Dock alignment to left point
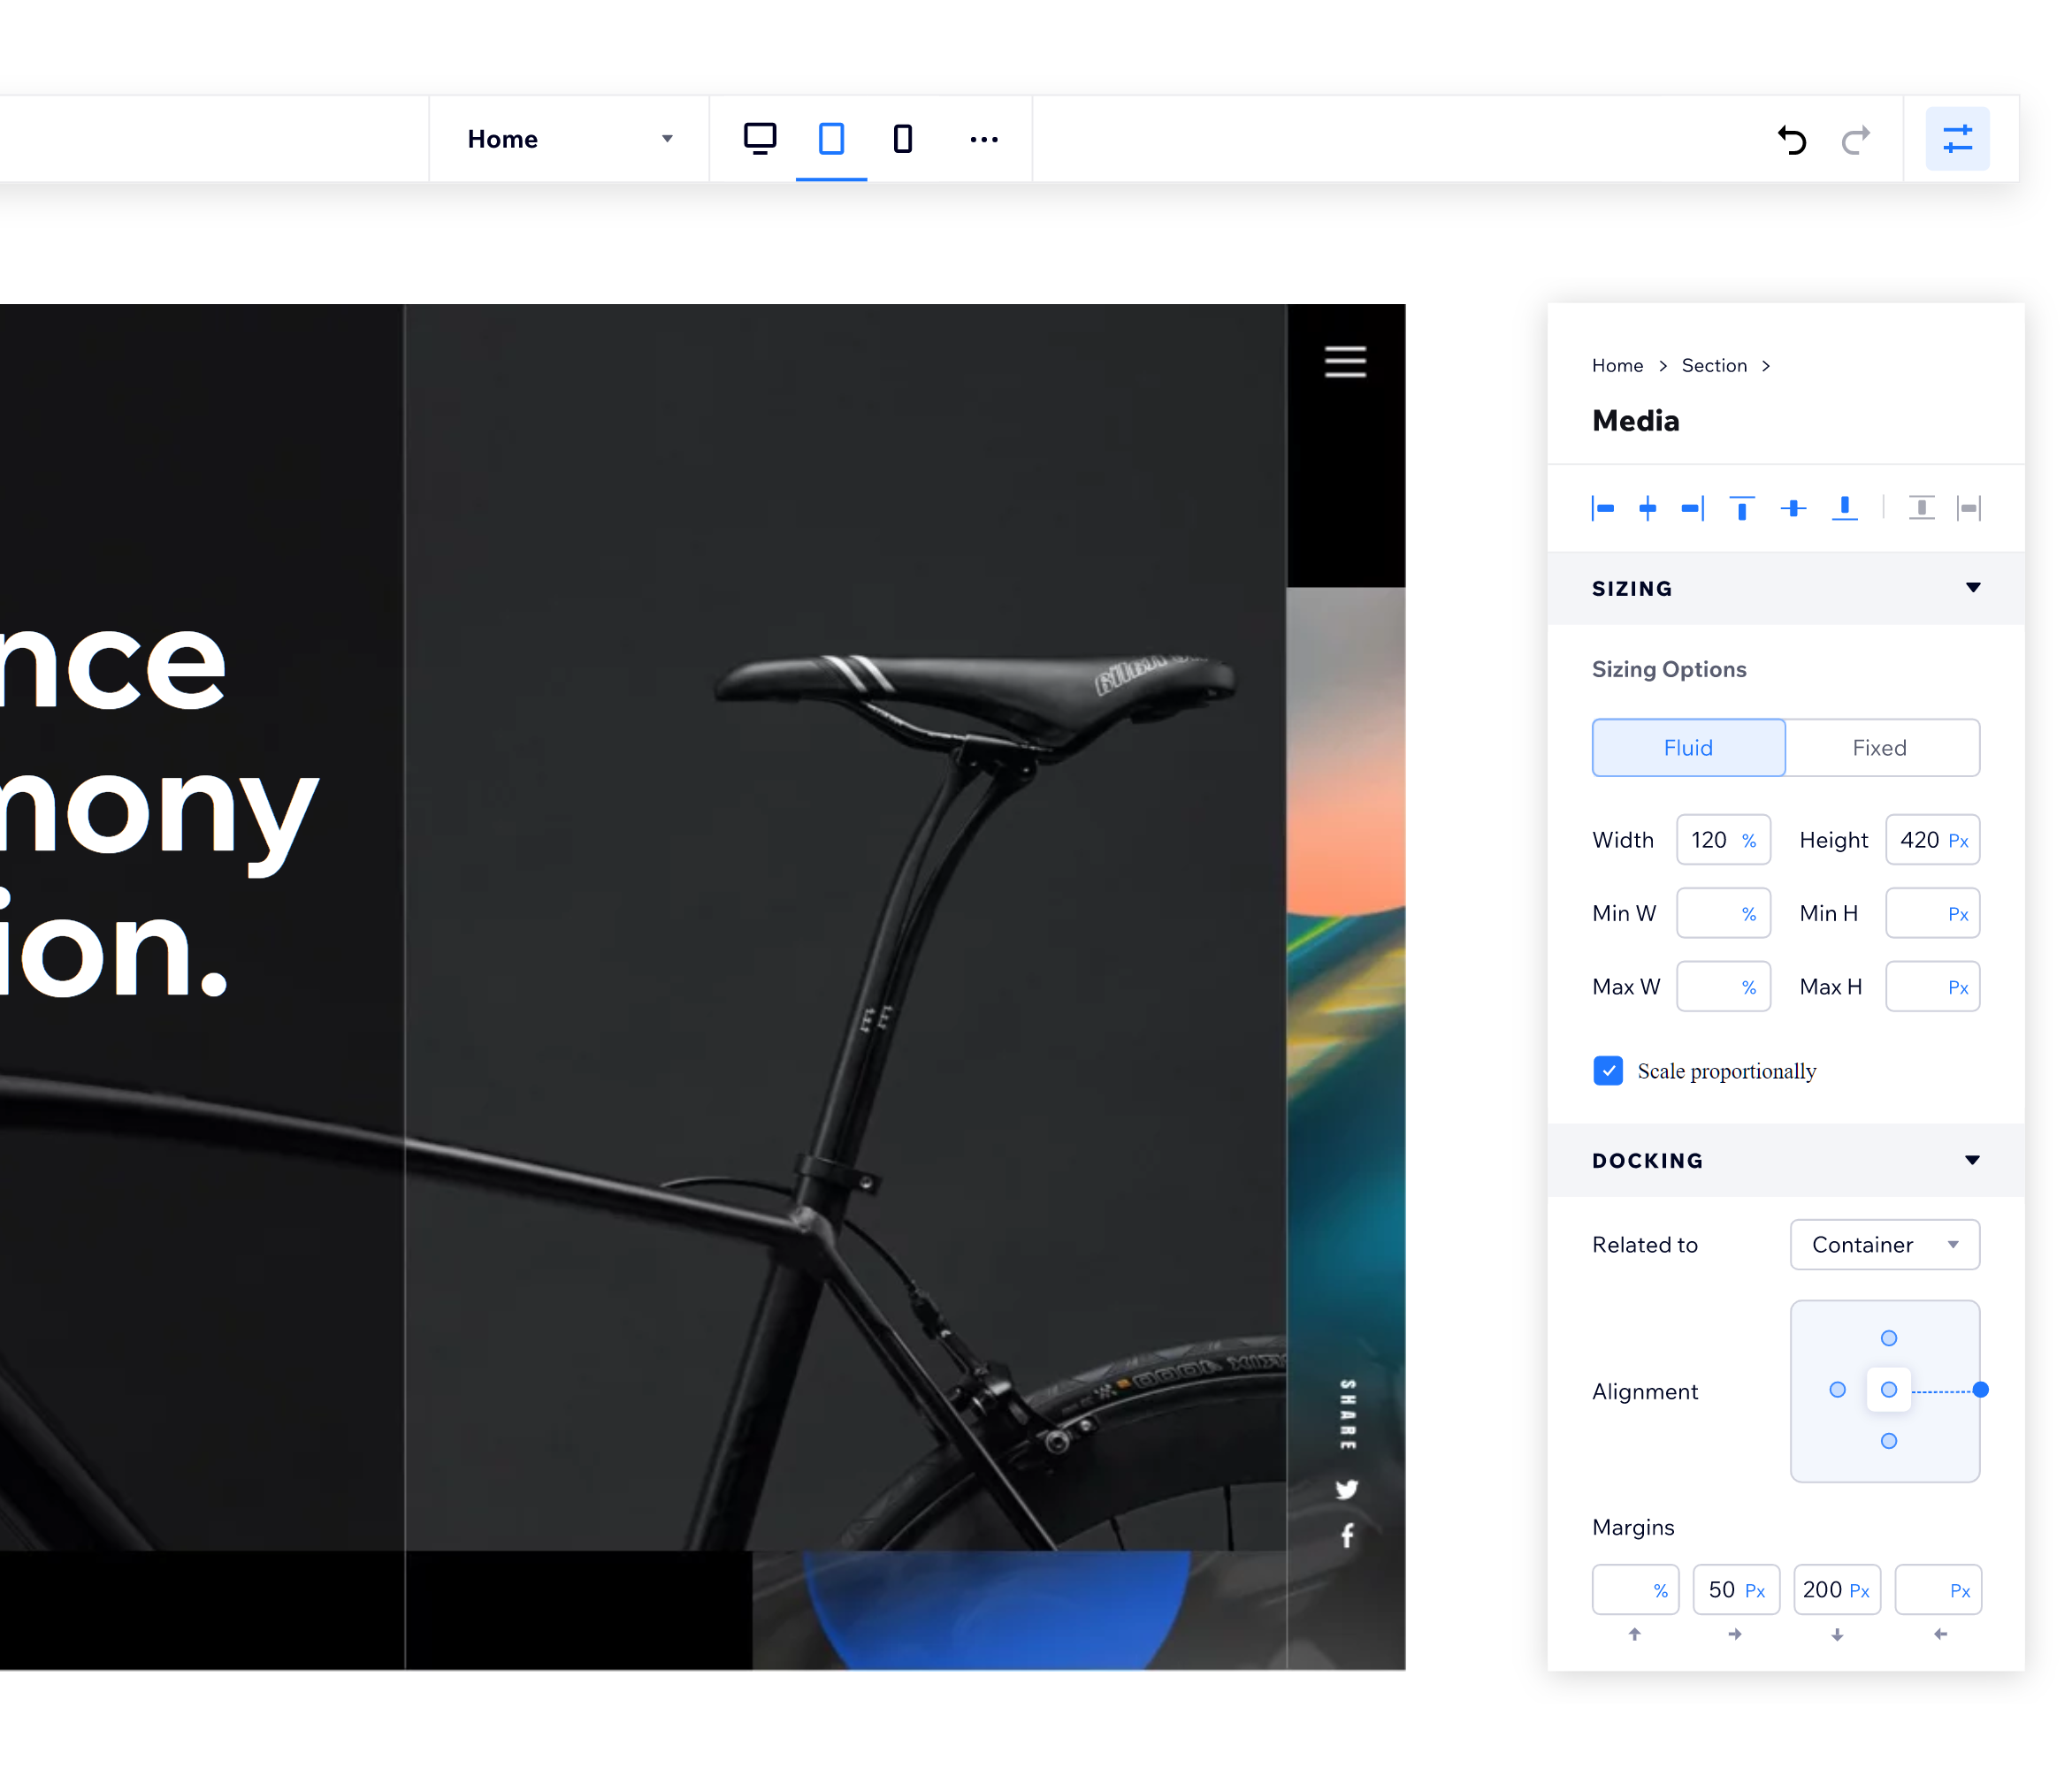Screen dimensions: 2072x1768 click(1837, 1390)
